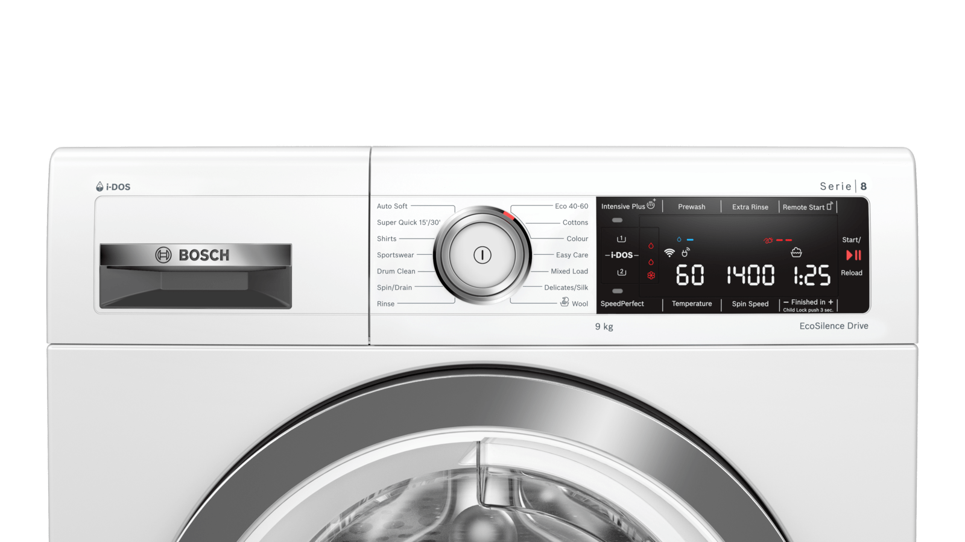Tap the red crease-guard icon above 1400
Screen dimensions: 965x542
coord(768,240)
